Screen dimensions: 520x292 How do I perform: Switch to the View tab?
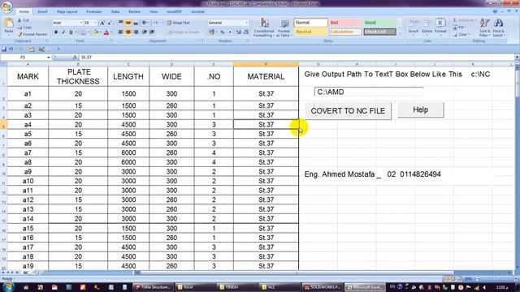pos(154,11)
